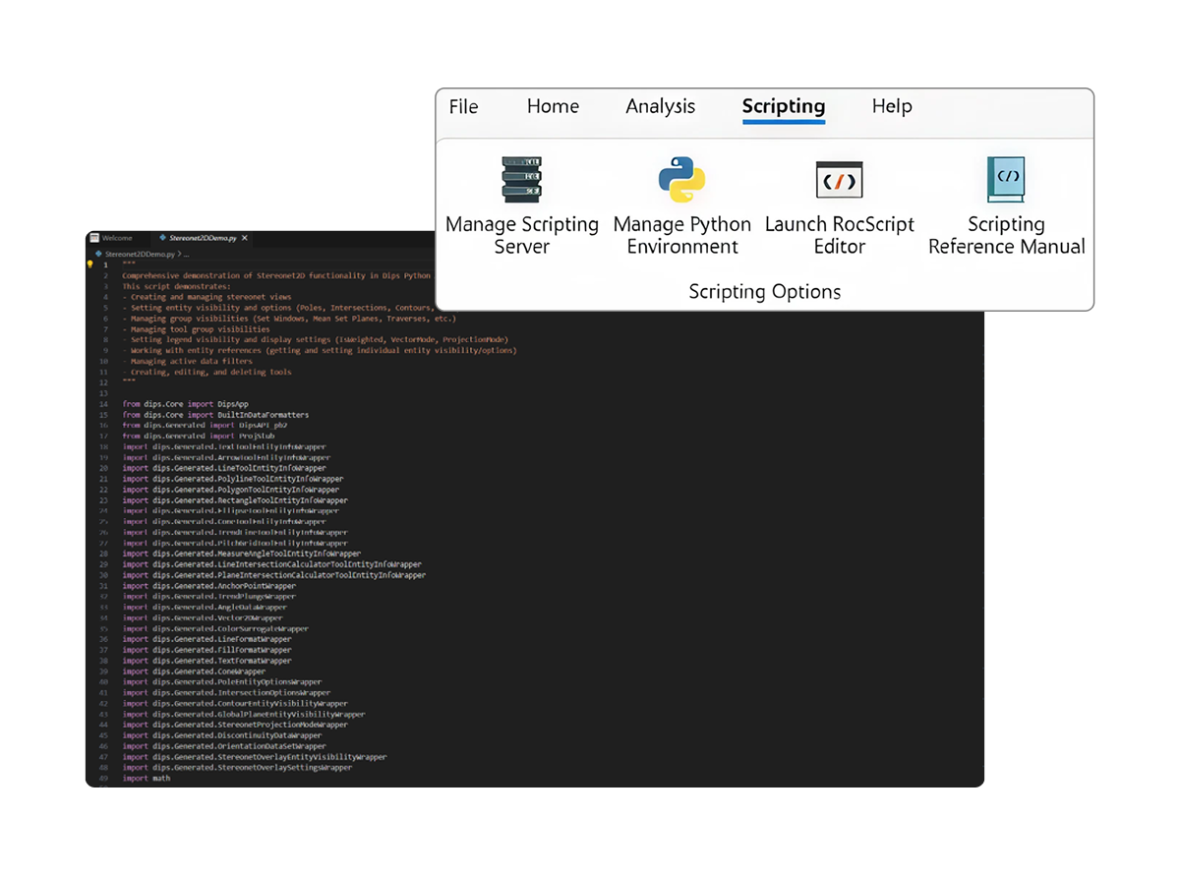Open Manage Scripting Server
Viewport: 1180px width, 875px height.
pos(521,202)
